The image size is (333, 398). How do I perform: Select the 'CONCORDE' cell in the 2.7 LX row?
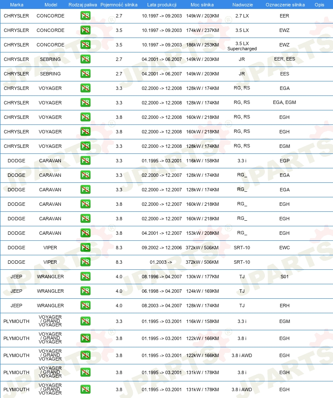(51, 16)
